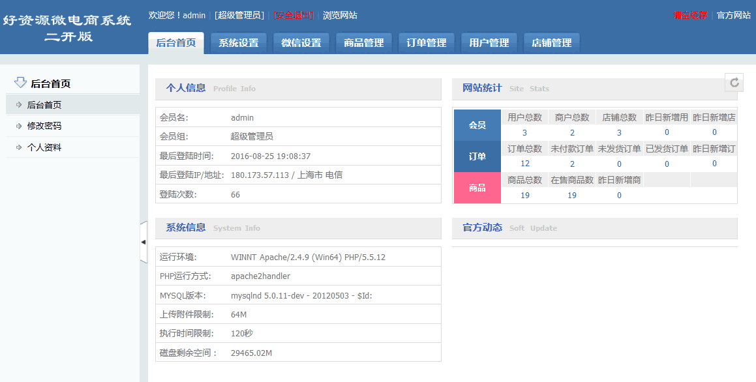Image resolution: width=756 pixels, height=382 pixels.
Task: Open 个人资料 in the left sidebar
Action: [44, 147]
